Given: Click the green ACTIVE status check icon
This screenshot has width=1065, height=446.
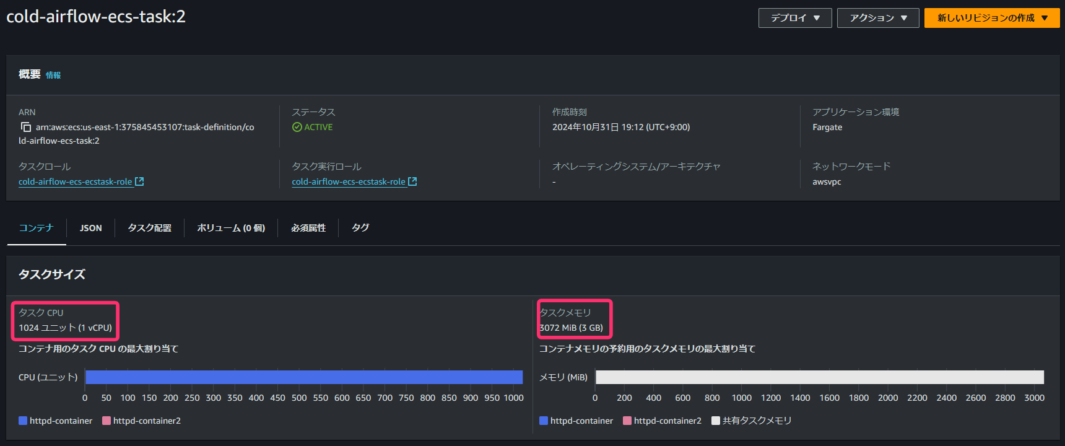Looking at the screenshot, I should pos(297,127).
